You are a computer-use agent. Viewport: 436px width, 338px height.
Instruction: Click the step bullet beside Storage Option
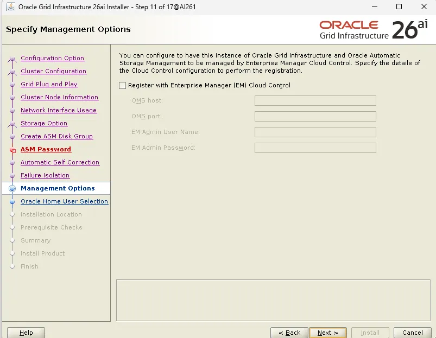click(x=12, y=124)
